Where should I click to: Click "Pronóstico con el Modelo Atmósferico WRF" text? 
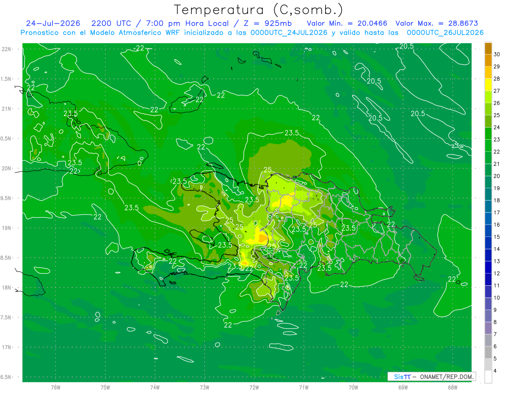(x=101, y=33)
